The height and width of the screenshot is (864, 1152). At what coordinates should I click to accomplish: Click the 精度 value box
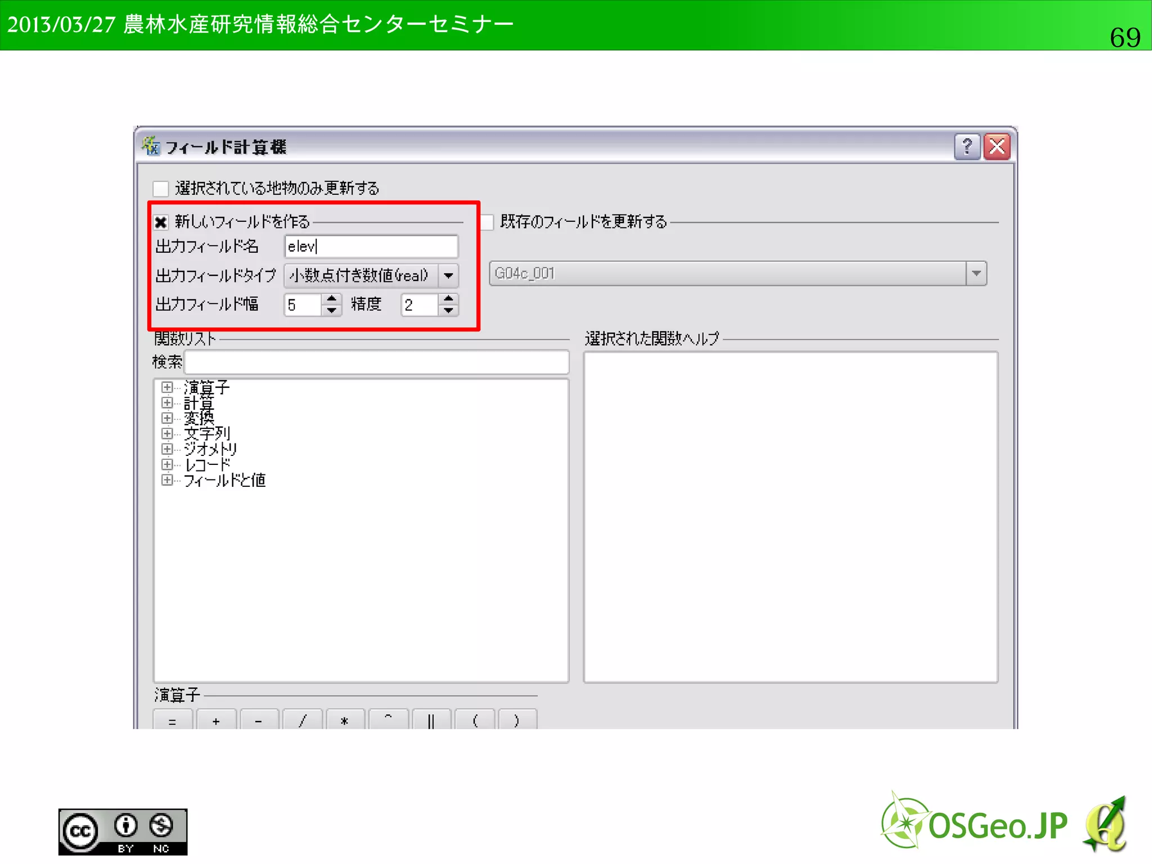click(420, 305)
